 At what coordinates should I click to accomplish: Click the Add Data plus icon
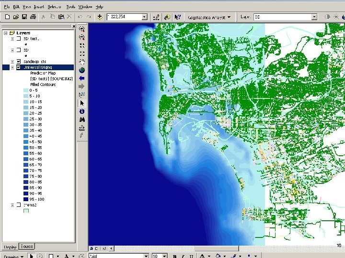[x=100, y=17]
